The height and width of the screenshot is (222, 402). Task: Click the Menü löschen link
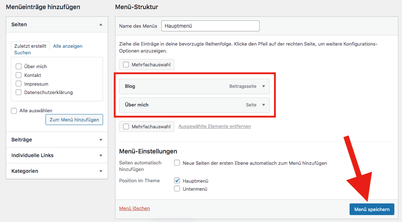point(134,209)
